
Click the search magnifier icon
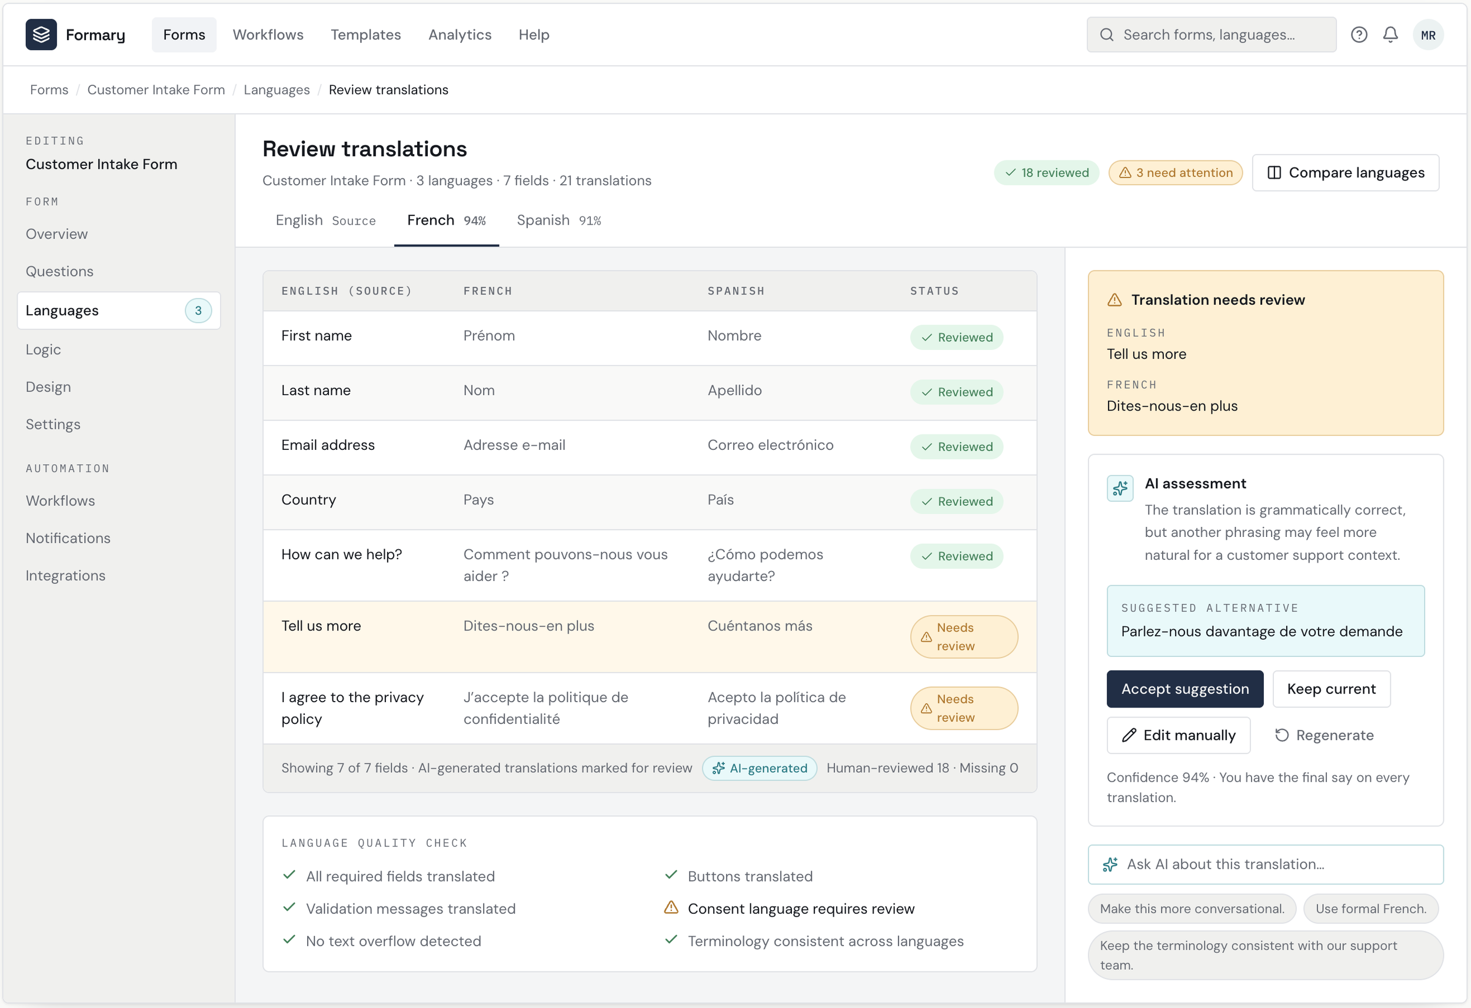click(x=1106, y=35)
